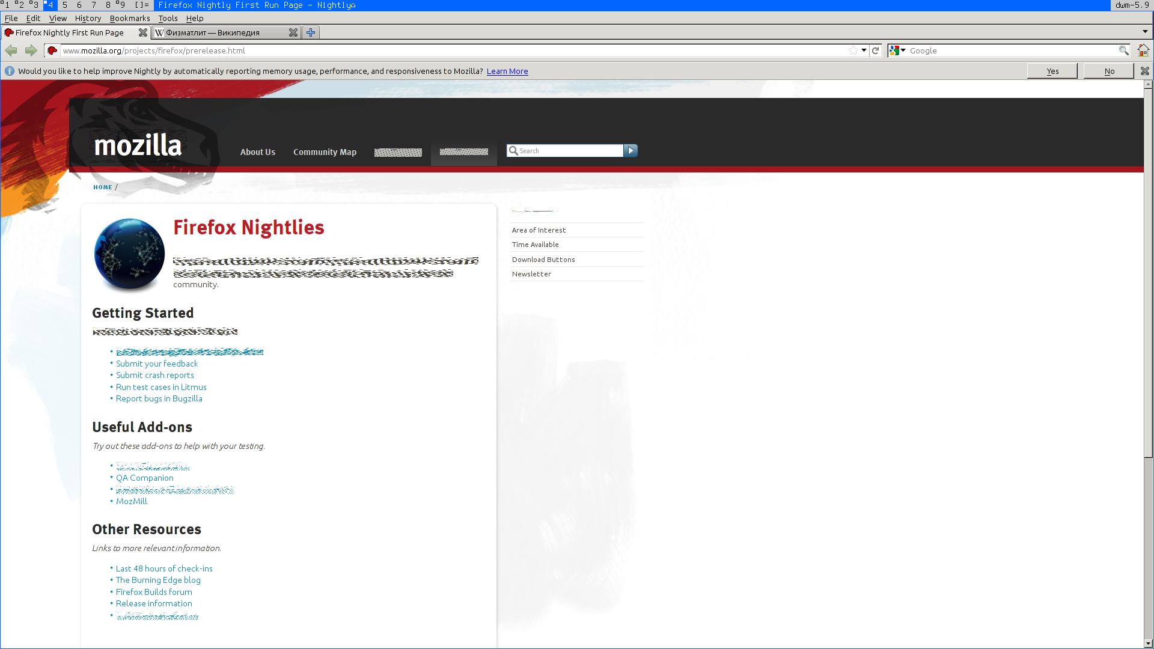
Task: Open a new tab with plus icon
Action: [x=311, y=33]
